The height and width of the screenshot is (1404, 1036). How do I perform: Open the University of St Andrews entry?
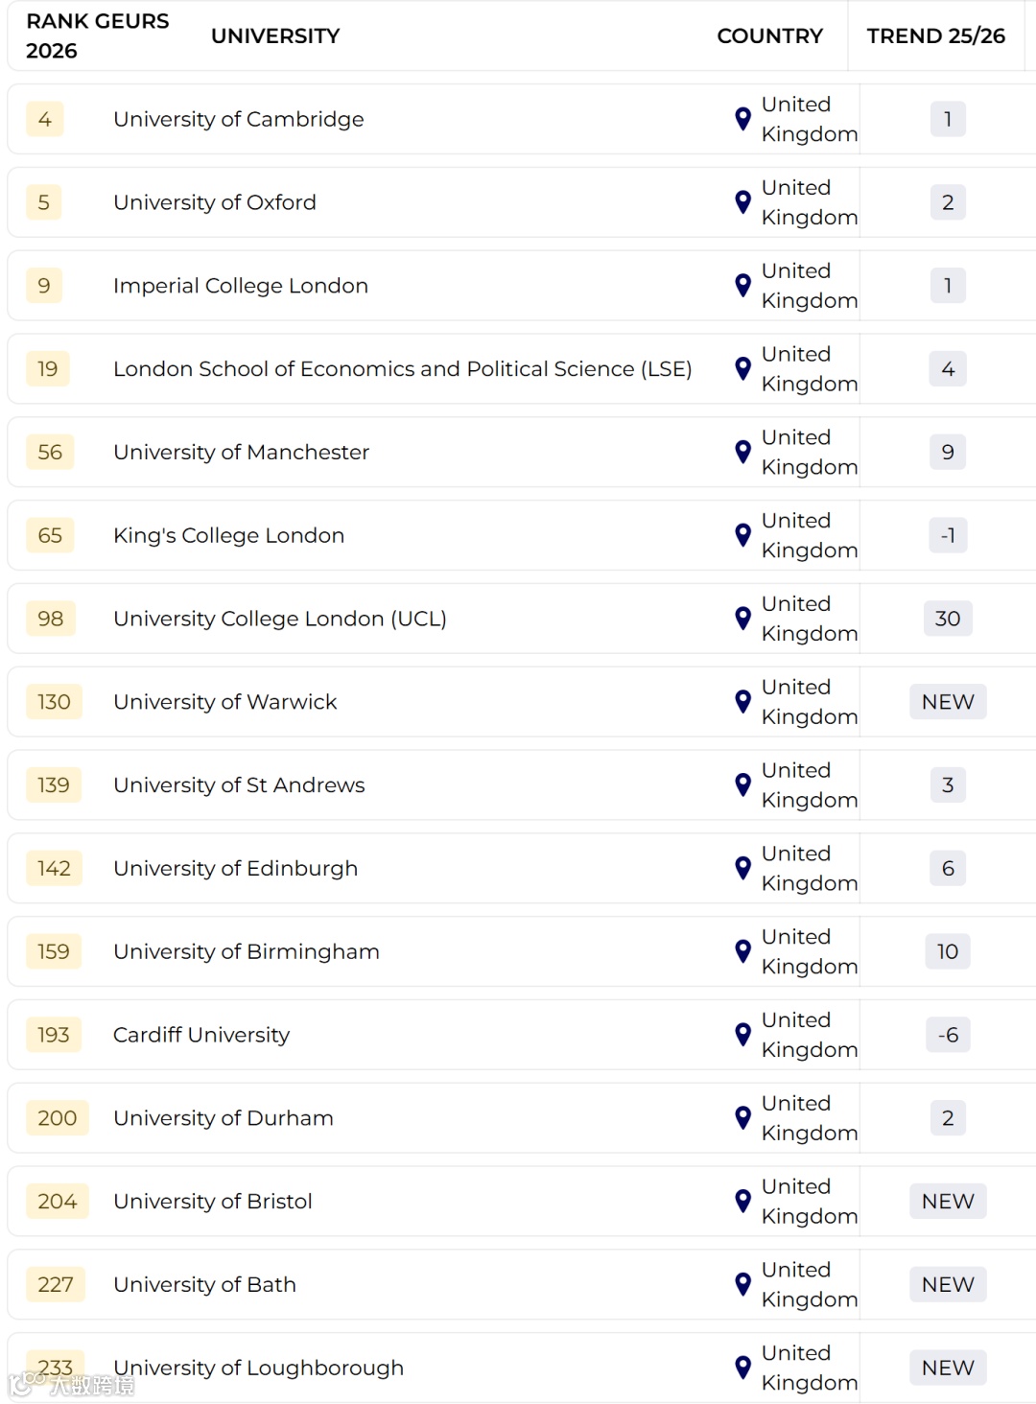point(239,785)
